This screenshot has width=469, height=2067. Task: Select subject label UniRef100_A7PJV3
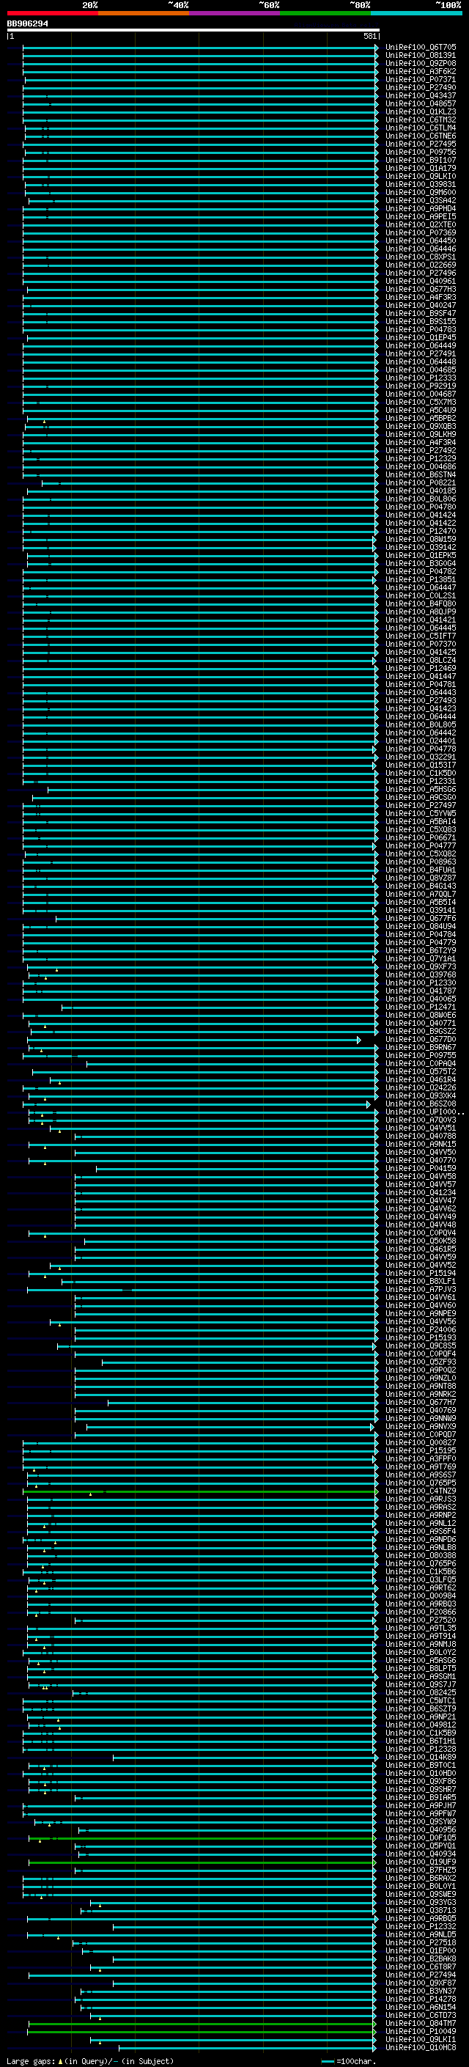coord(420,1290)
